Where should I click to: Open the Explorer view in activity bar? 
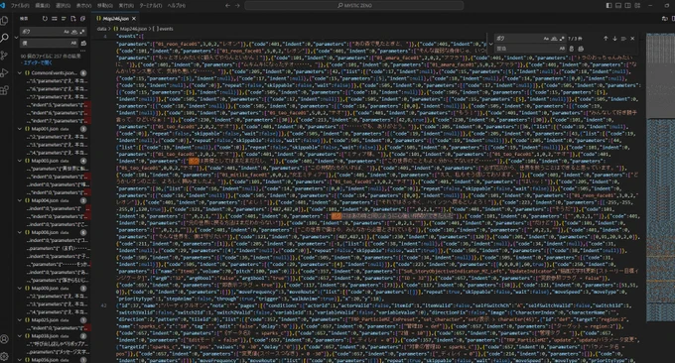pos(4,21)
